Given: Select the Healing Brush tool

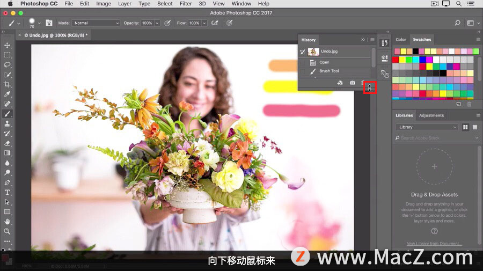Looking at the screenshot, I should (x=7, y=104).
